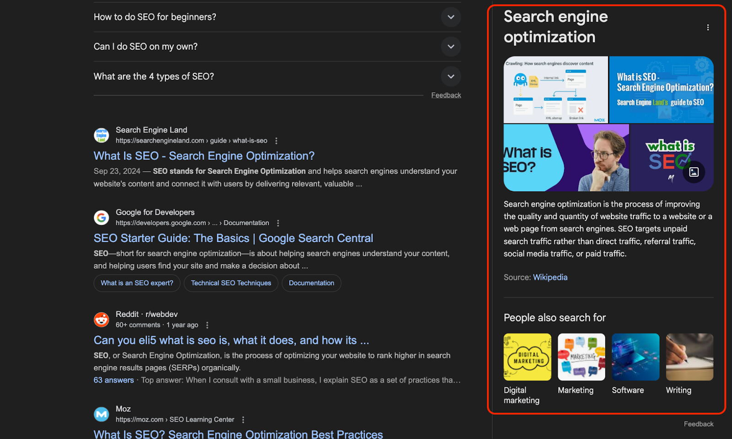The image size is (732, 439).
Task: Click searchengineland.com URL breadcrumb
Action: (191, 141)
